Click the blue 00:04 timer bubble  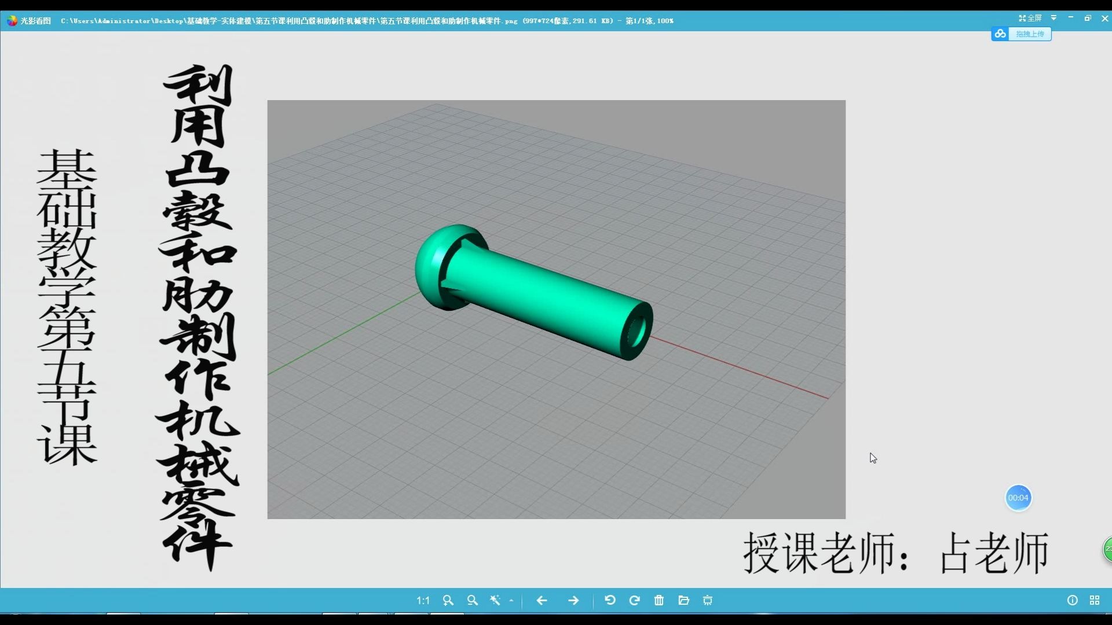1018,498
